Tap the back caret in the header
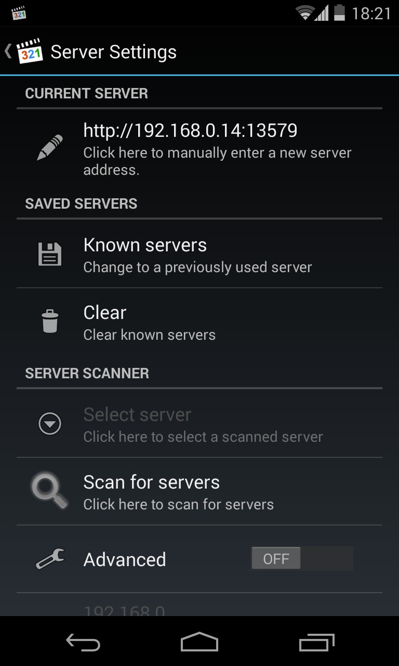This screenshot has height=666, width=399. [x=8, y=51]
